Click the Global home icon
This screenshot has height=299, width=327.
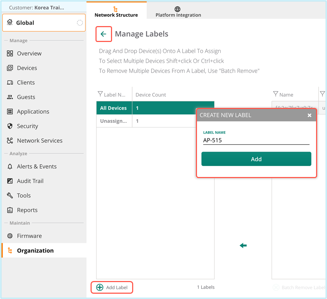point(10,23)
